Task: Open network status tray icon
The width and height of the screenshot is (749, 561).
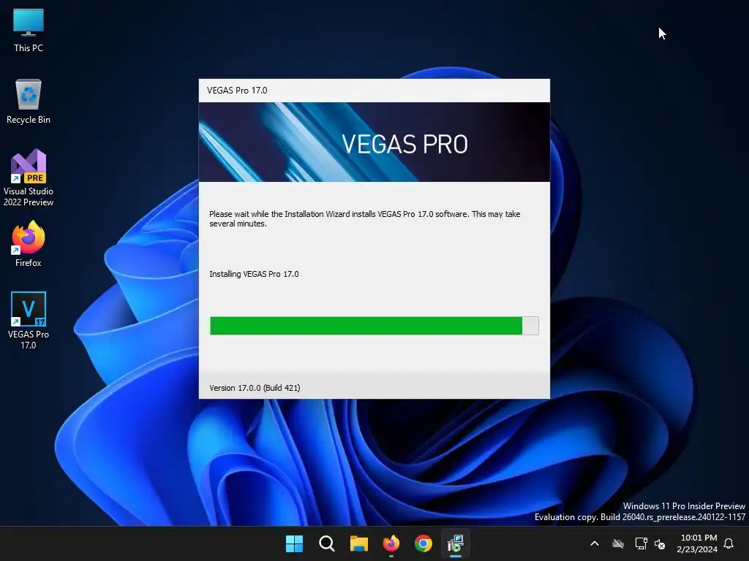Action: [x=641, y=543]
